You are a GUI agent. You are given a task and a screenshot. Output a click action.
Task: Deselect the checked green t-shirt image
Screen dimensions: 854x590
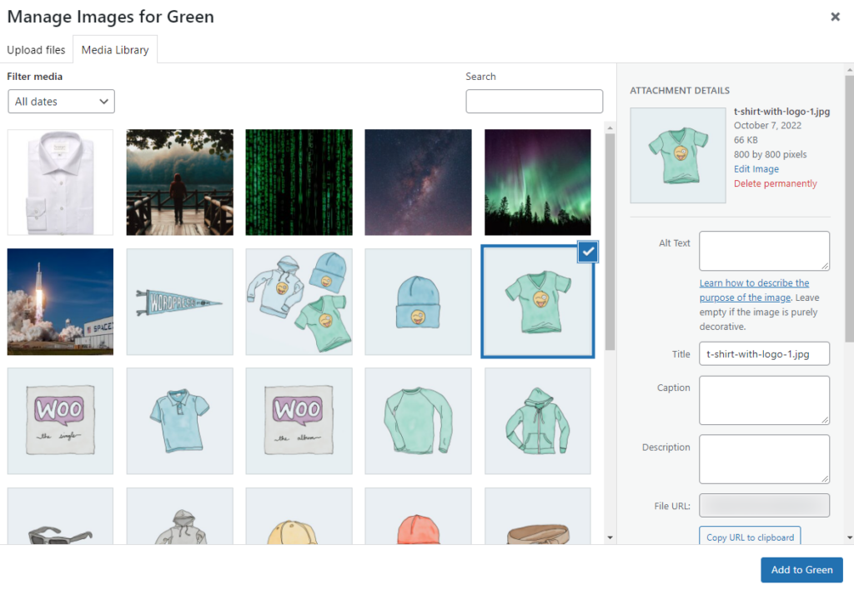pyautogui.click(x=588, y=252)
